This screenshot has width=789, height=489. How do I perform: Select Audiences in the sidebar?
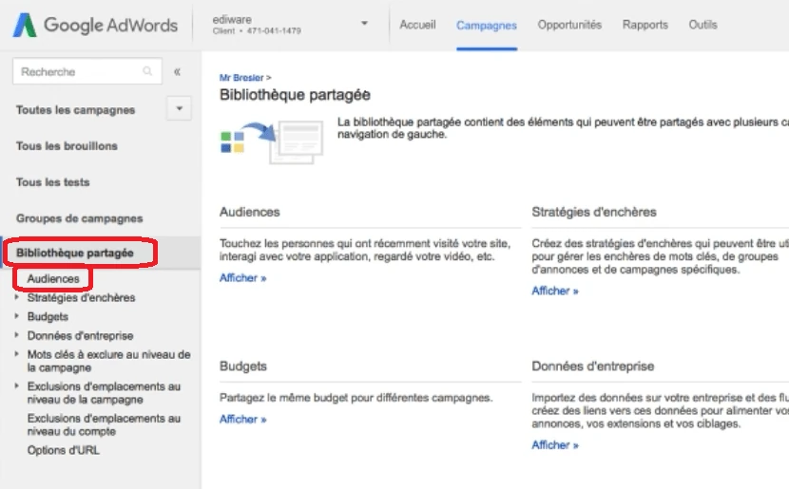tap(53, 279)
